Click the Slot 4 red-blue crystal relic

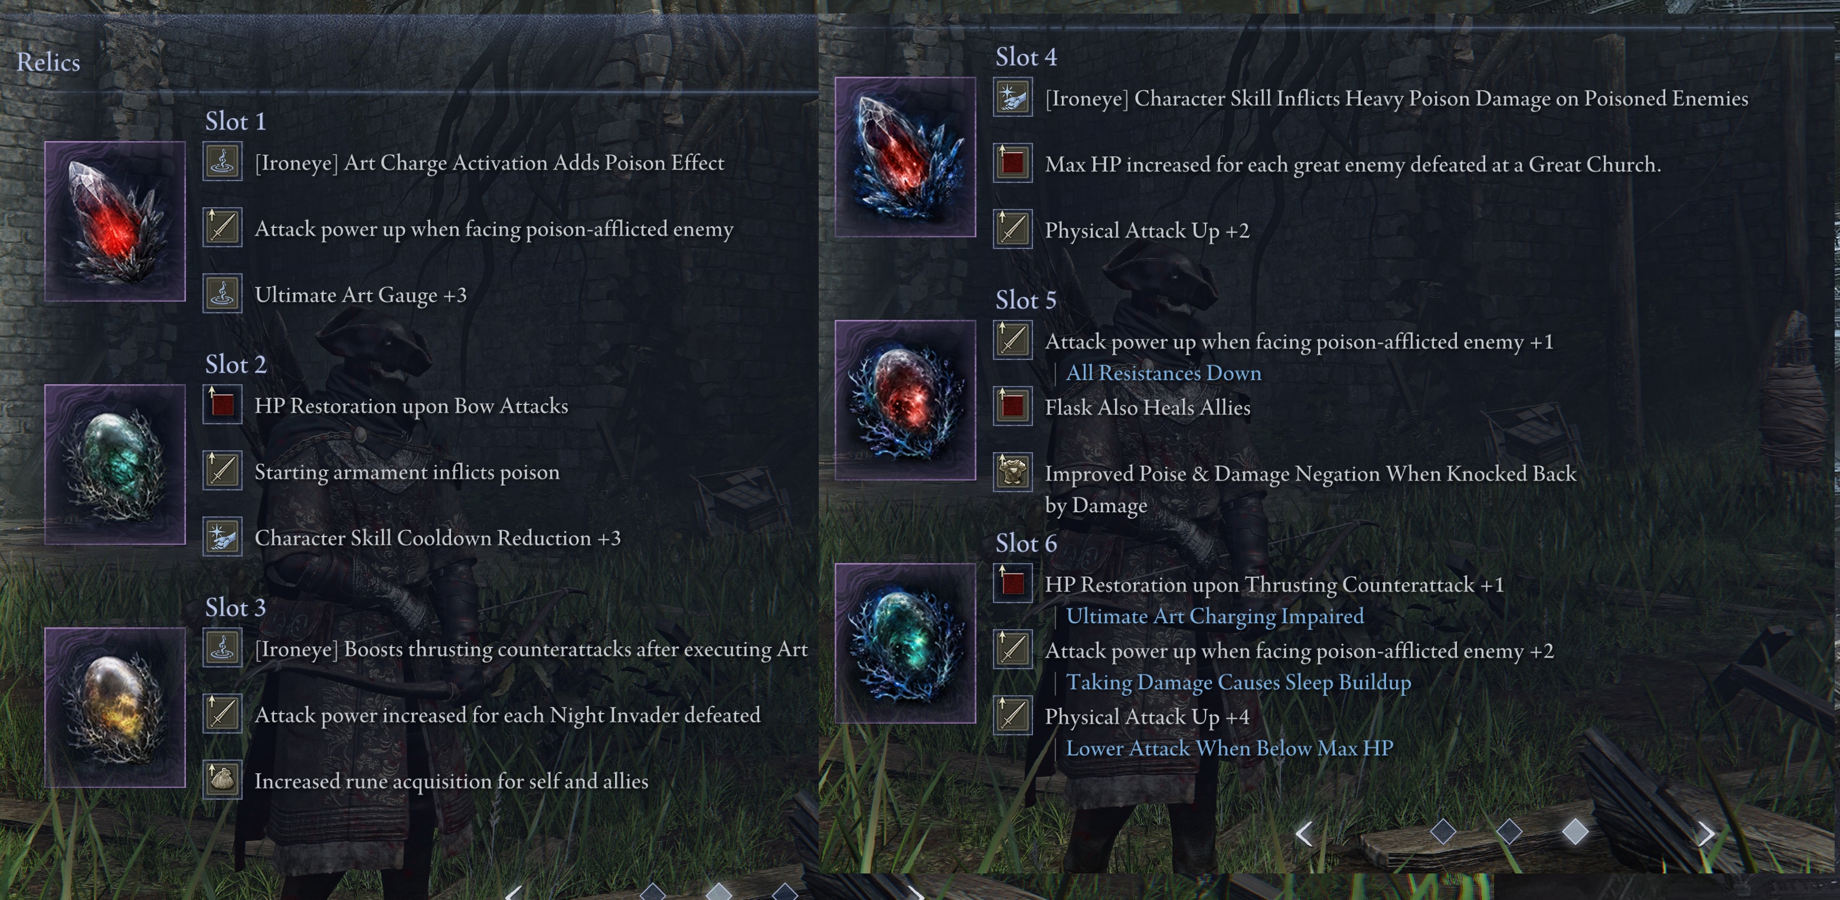pos(905,156)
